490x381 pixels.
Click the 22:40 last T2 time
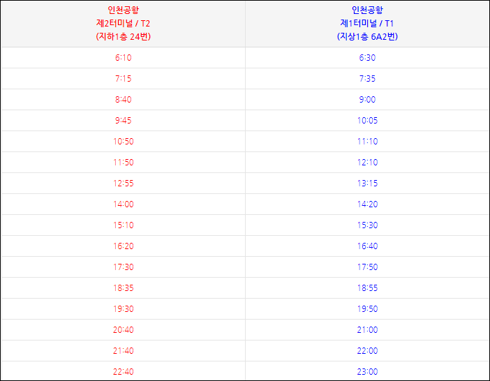(123, 372)
